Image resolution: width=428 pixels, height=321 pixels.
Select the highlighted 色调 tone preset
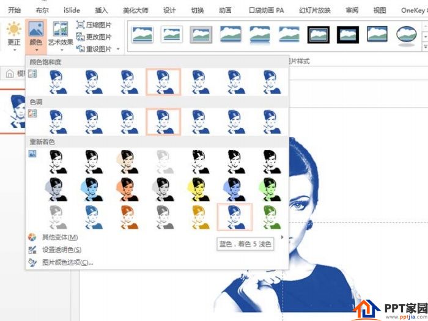(163, 122)
